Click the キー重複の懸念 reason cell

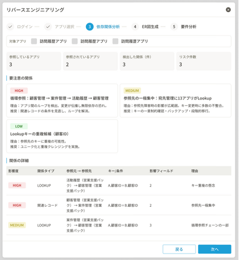click(203, 185)
